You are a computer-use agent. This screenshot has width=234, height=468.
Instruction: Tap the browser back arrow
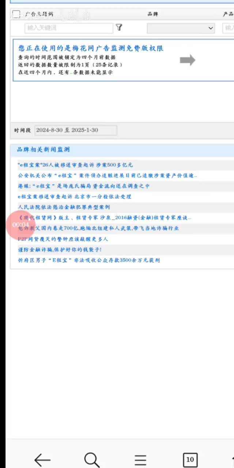[x=42, y=460]
